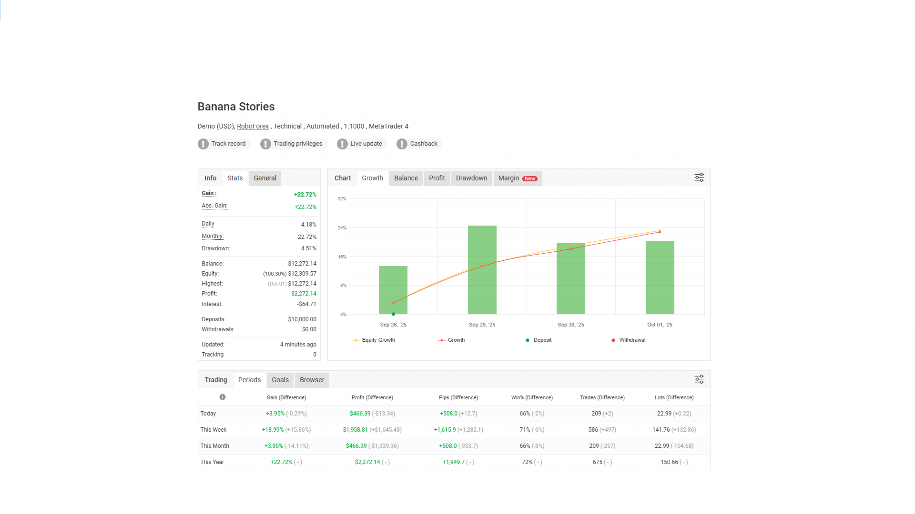The width and height of the screenshot is (915, 514).
Task: Click the Live update warning icon
Action: tap(342, 144)
